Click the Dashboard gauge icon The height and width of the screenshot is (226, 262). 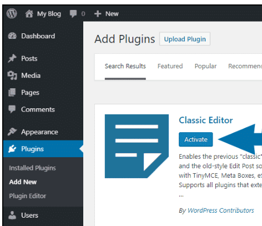pos(12,36)
